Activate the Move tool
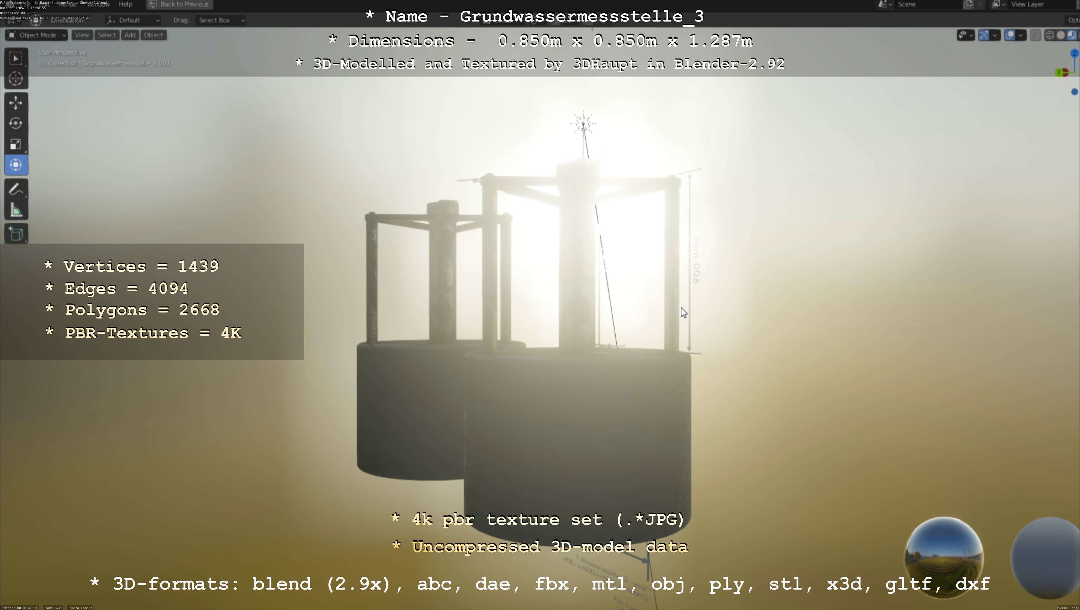Screen dimensions: 1080x610 pos(16,103)
